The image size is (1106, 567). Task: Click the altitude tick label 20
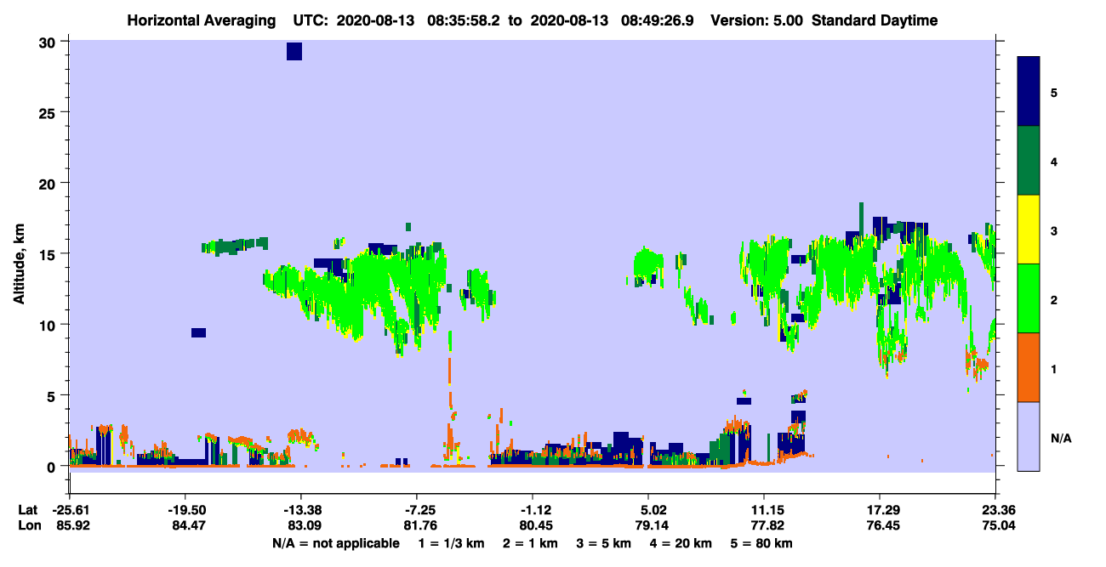click(x=49, y=184)
